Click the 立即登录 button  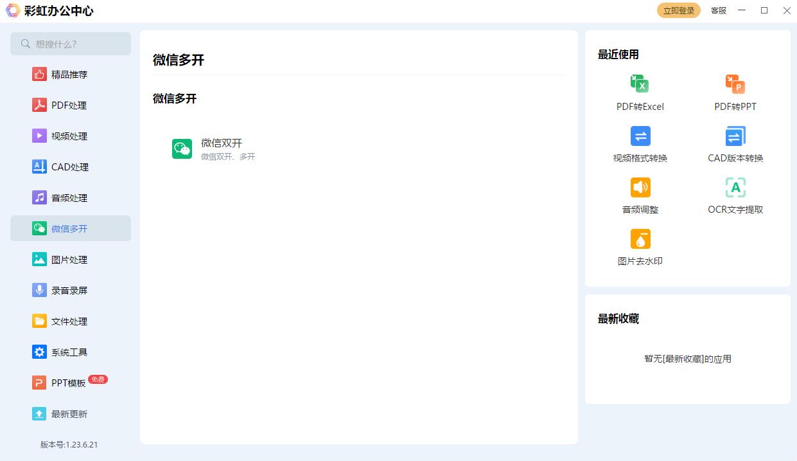(x=678, y=10)
